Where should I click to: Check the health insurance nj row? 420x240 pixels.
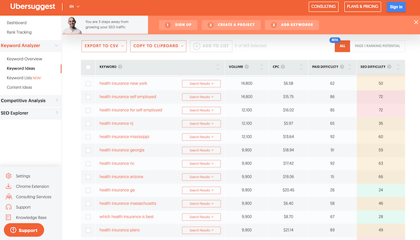coord(88,124)
